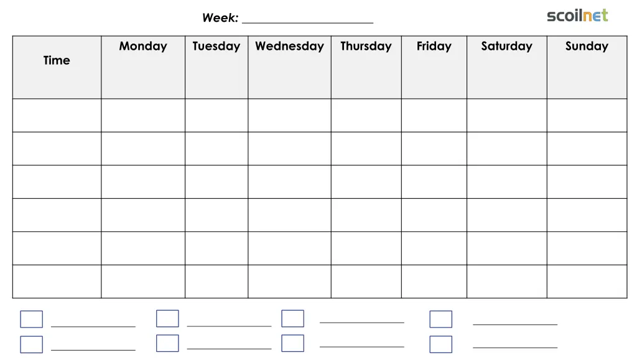This screenshot has height=358, width=637.
Task: Check the top-right legend box
Action: (441, 319)
